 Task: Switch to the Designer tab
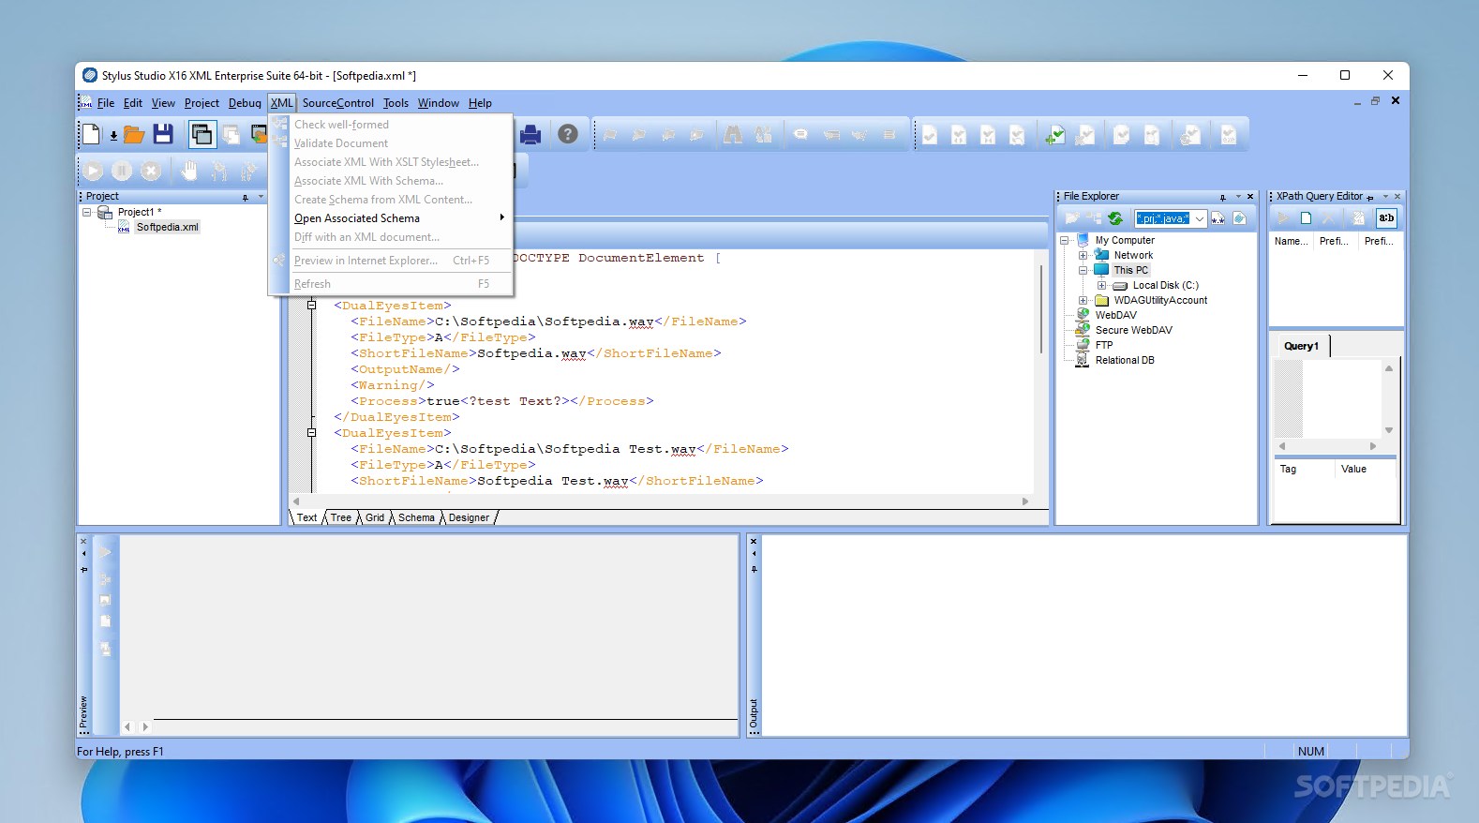click(469, 517)
